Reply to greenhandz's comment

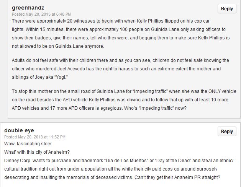[x=227, y=8]
